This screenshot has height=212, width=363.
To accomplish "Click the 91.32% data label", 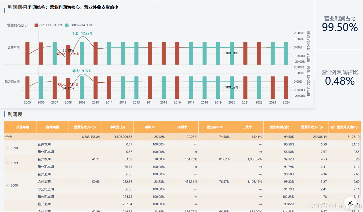I will pyautogui.click(x=68, y=88).
